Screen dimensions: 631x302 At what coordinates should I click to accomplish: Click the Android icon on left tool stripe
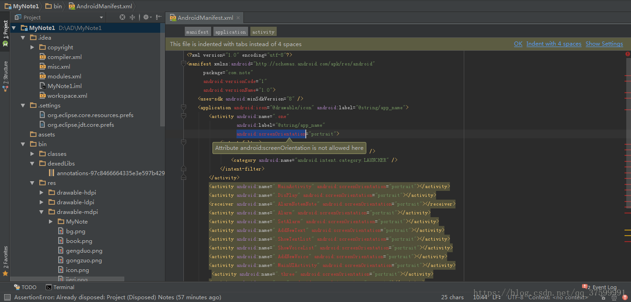coord(5,44)
